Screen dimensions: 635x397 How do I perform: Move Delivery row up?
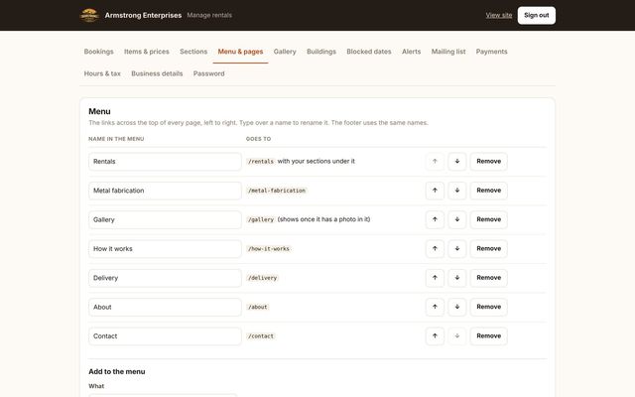click(x=435, y=278)
